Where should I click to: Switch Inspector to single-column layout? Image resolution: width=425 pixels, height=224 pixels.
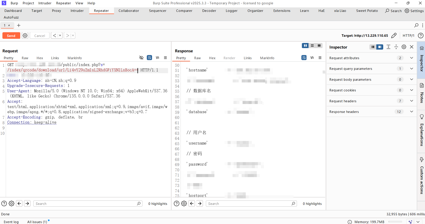[373, 47]
